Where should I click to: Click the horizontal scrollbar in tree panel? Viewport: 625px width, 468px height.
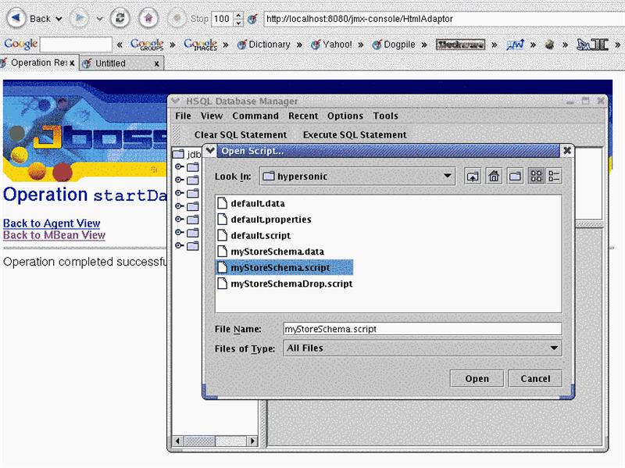click(x=213, y=441)
